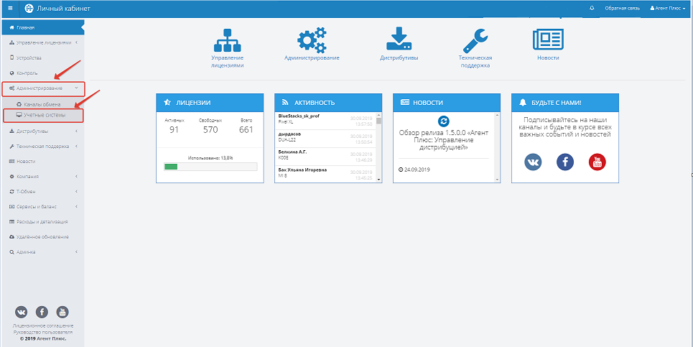The width and height of the screenshot is (693, 347).
Task: Open Контроль in sidebar
Action: tap(42, 73)
